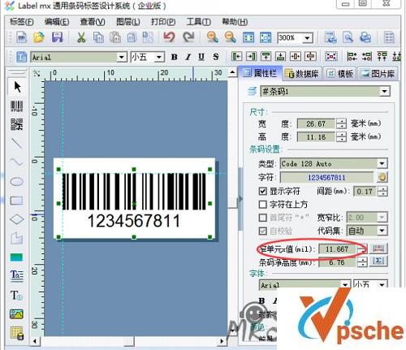Select the ellipse shape tool
Screen dimensions: 406x350
[16, 181]
